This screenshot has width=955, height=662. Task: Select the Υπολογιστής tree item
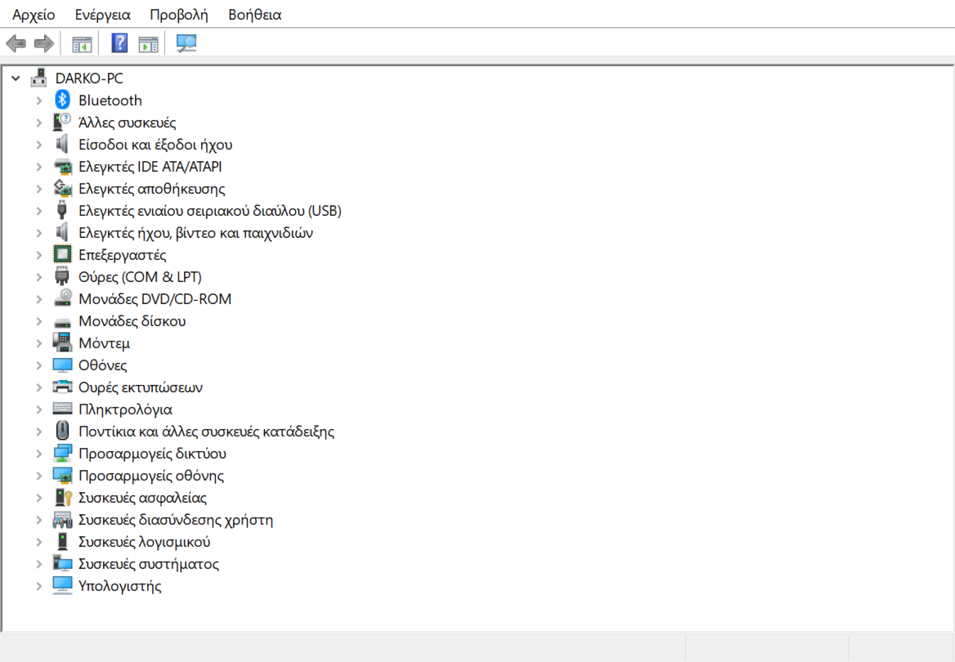click(x=119, y=587)
